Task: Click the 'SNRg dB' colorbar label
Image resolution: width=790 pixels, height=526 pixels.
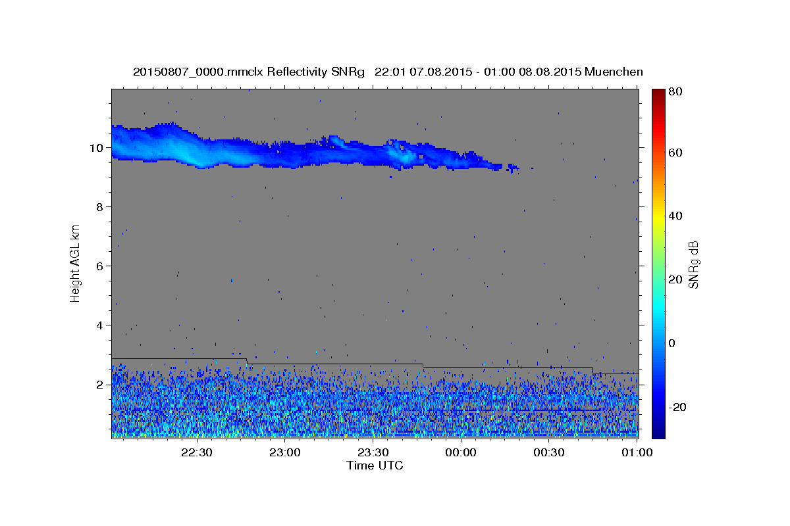Action: pos(693,264)
